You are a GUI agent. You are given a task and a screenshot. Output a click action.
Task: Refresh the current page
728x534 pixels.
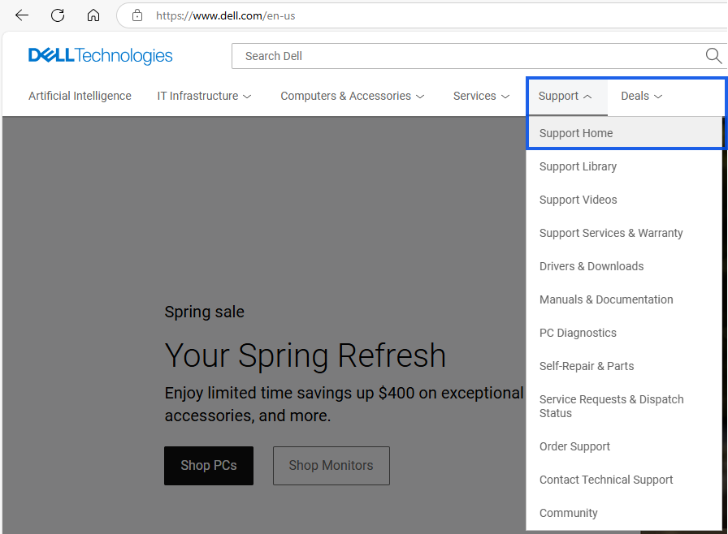click(x=57, y=15)
